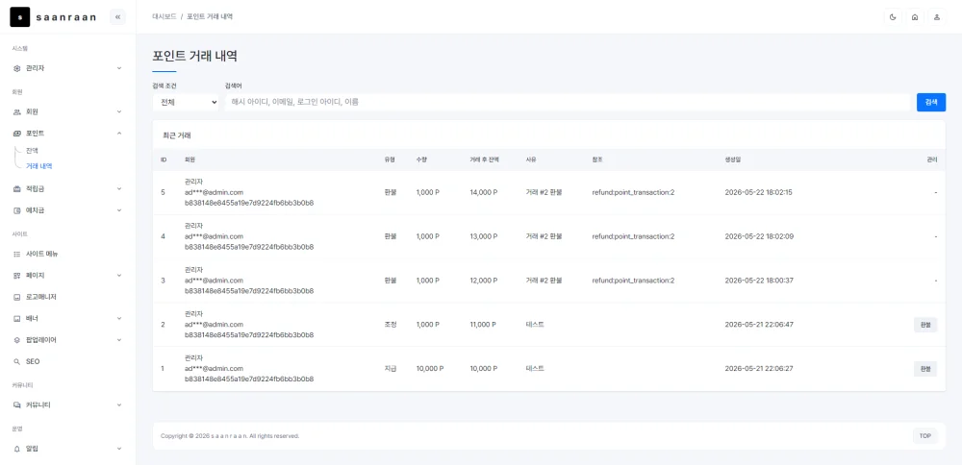The width and height of the screenshot is (962, 465).
Task: Click date 2026-05-22 18:00:37
Action: tap(759, 281)
